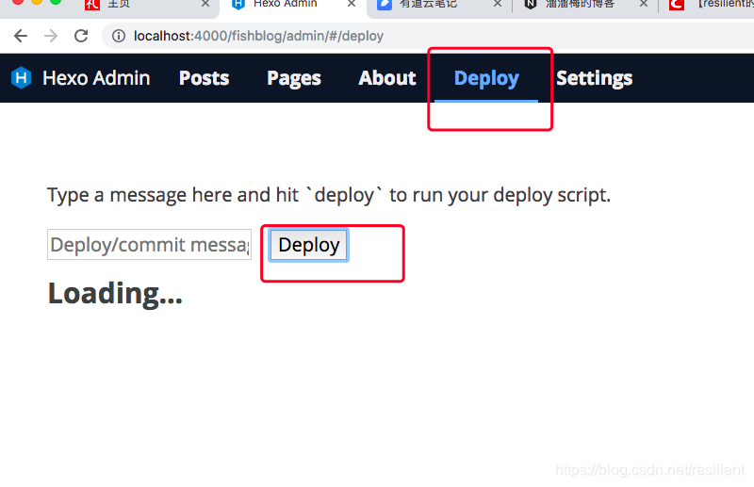The width and height of the screenshot is (754, 487).
Task: Click the Deploy button to run script
Action: (x=309, y=245)
